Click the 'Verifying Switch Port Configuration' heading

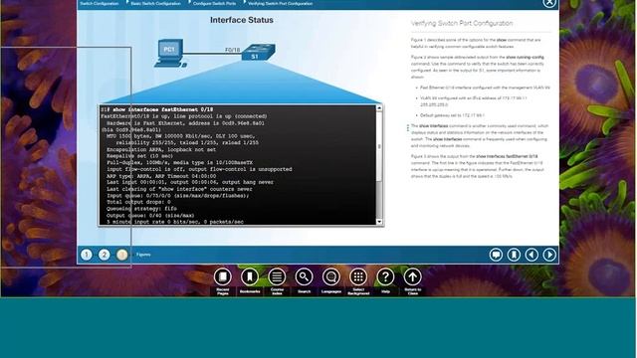[x=462, y=24]
